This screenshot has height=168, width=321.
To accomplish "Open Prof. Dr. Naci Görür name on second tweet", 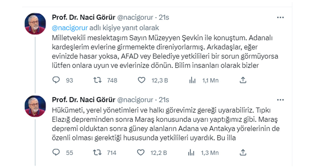I will tap(83, 100).
